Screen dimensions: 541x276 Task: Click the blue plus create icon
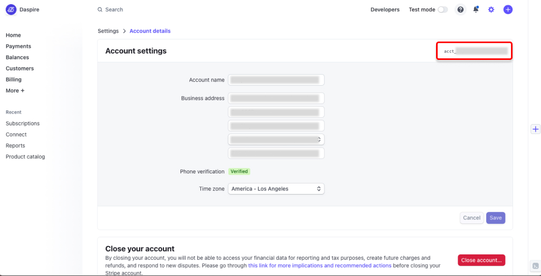[508, 9]
